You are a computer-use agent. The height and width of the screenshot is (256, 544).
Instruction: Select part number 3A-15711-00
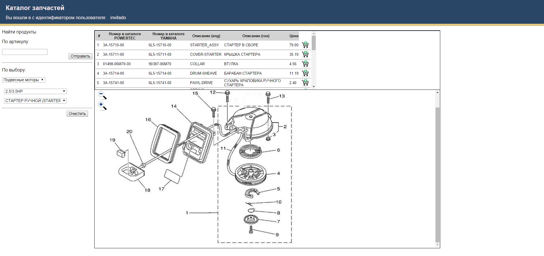click(x=113, y=54)
